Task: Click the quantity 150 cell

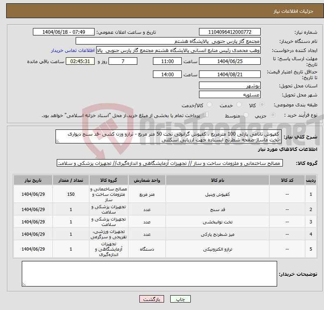Action: click(71, 194)
